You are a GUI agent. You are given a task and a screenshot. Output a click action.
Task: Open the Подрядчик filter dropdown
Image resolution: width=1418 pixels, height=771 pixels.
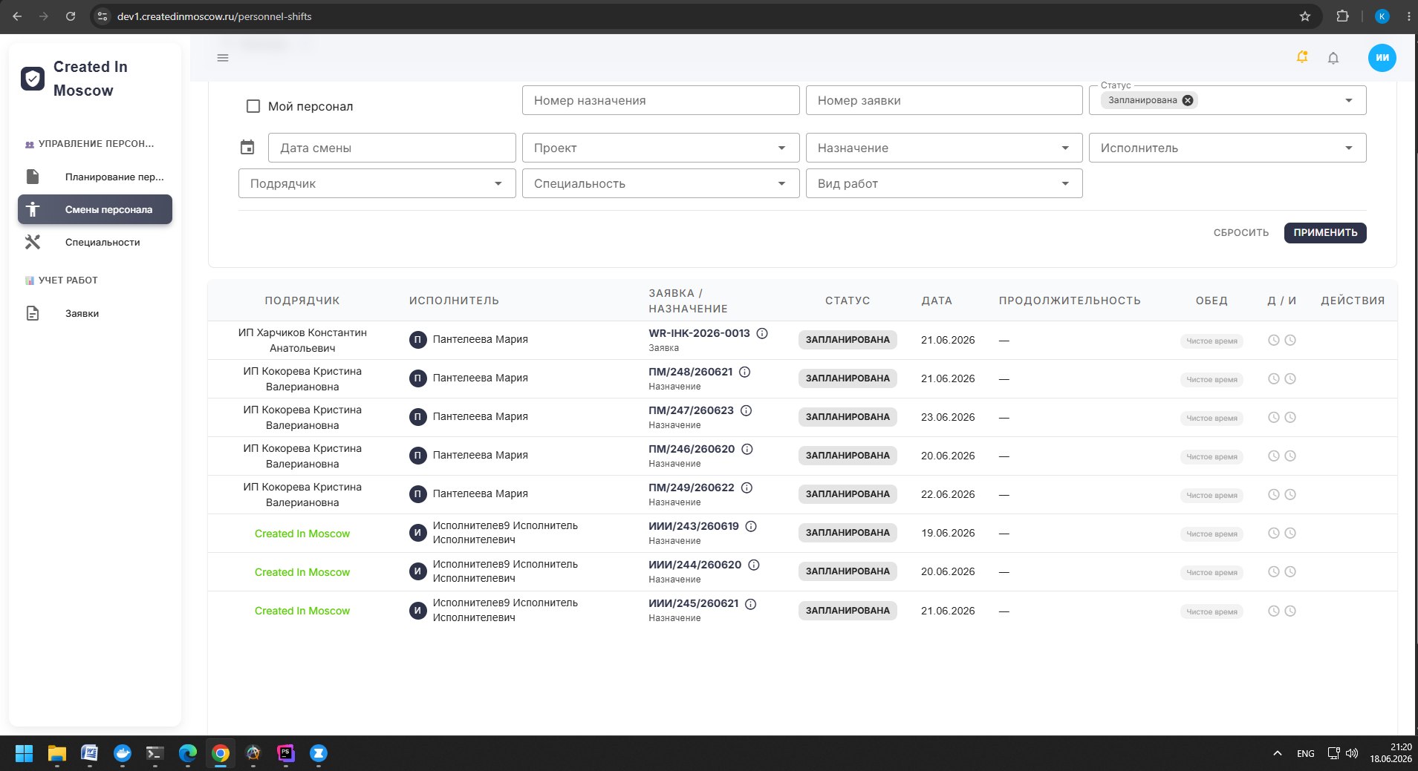377,183
